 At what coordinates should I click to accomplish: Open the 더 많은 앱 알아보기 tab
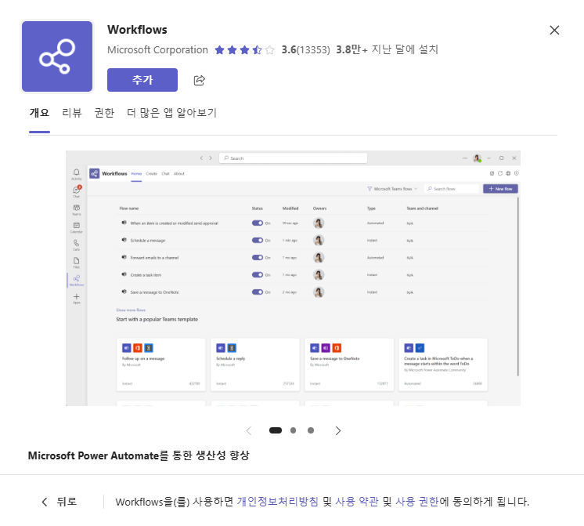click(x=171, y=113)
